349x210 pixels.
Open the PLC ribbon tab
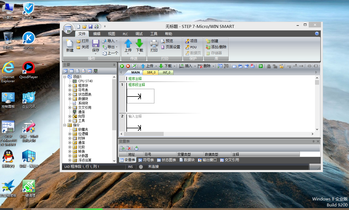[125, 34]
